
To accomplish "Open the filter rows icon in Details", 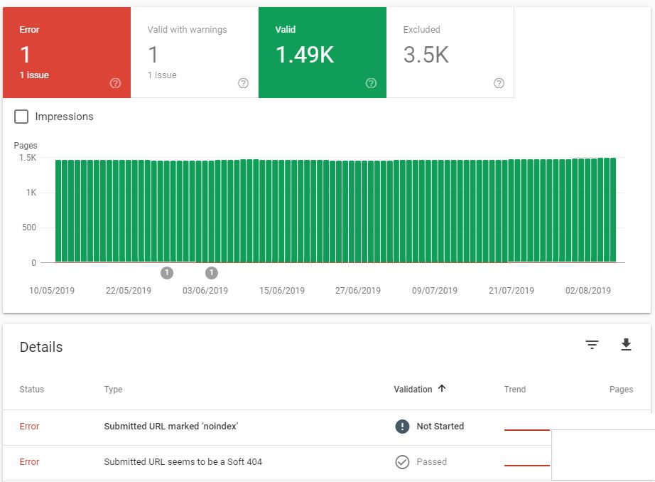I will pyautogui.click(x=592, y=345).
